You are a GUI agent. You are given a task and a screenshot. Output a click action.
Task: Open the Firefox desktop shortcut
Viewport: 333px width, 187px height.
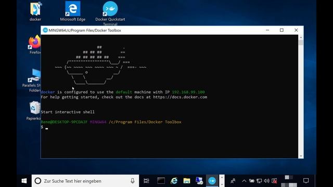35,45
